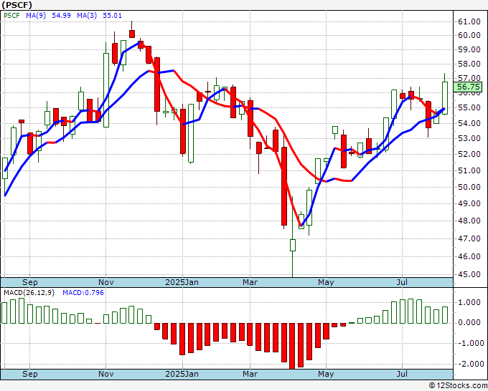This screenshot has width=488, height=391.
Task: Click the MA(9) legend label
Action: click(36, 16)
